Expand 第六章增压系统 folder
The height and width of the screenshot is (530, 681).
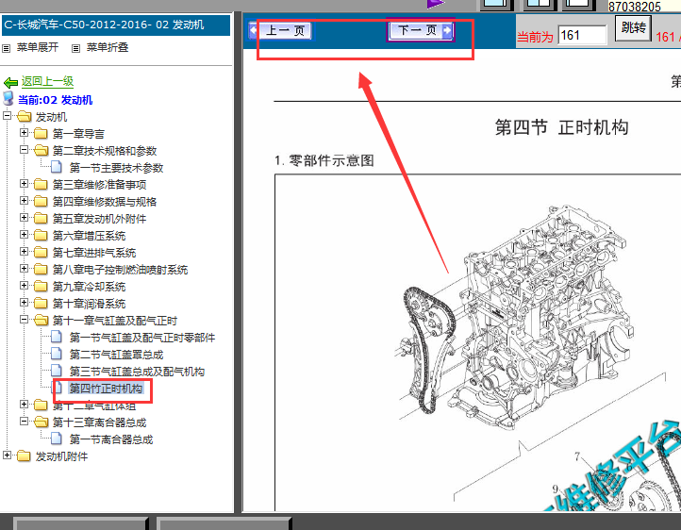click(x=24, y=235)
